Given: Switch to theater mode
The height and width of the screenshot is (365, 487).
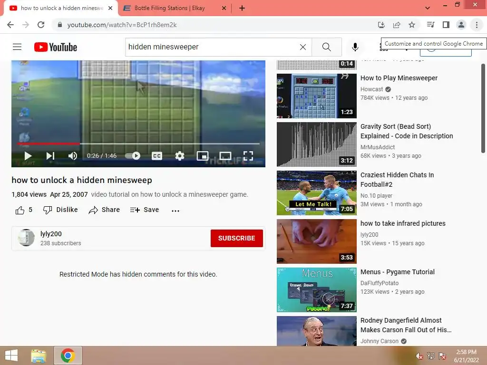Looking at the screenshot, I should tap(225, 156).
